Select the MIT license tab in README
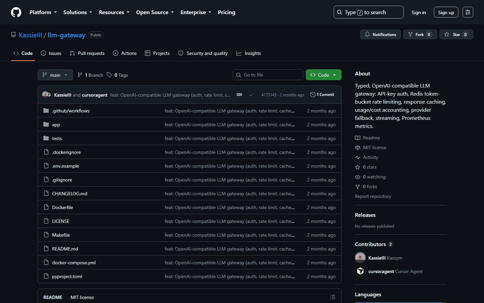The image size is (484, 303). [x=82, y=297]
